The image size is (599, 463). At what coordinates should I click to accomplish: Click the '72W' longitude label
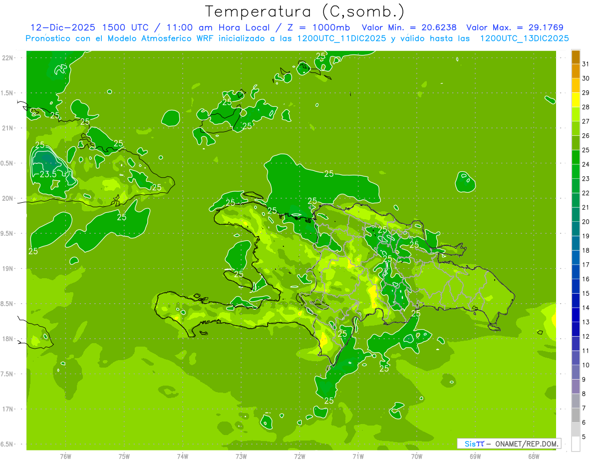click(x=299, y=456)
